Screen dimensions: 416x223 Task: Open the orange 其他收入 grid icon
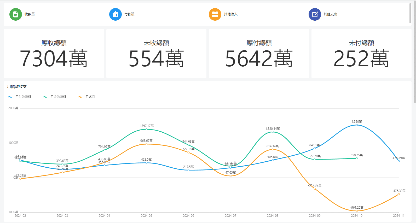[215, 14]
